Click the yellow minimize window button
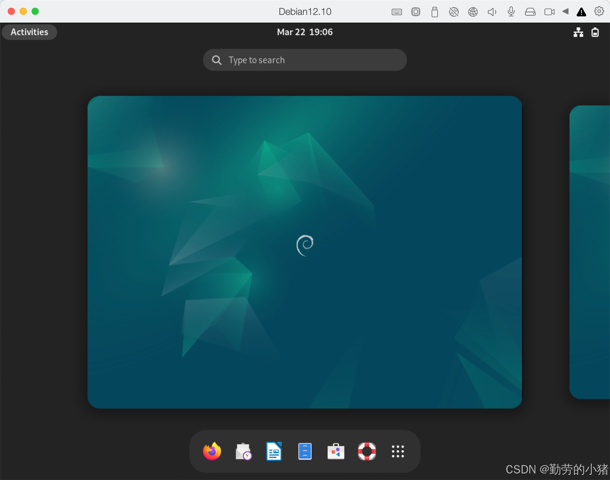This screenshot has height=480, width=610. pos(23,11)
